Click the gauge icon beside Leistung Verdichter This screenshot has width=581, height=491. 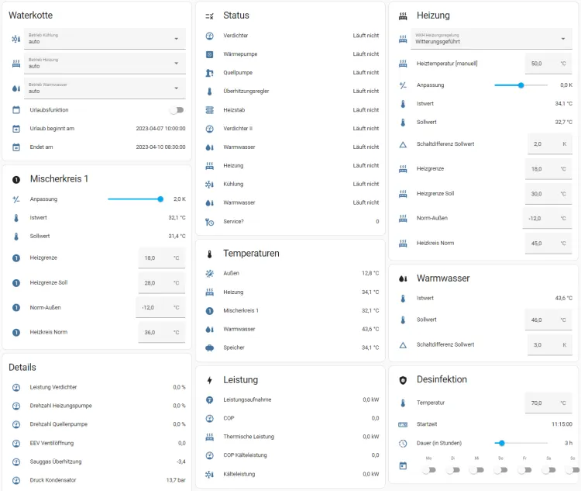[x=16, y=388]
